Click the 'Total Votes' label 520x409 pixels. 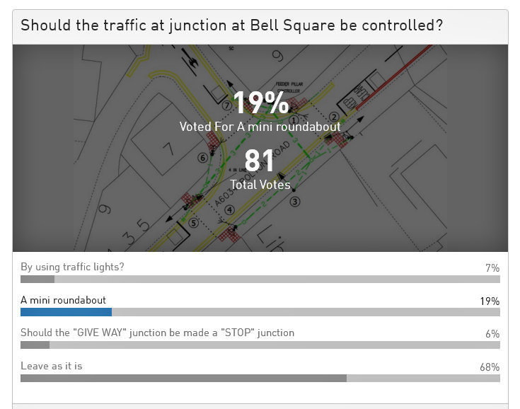[x=260, y=185]
